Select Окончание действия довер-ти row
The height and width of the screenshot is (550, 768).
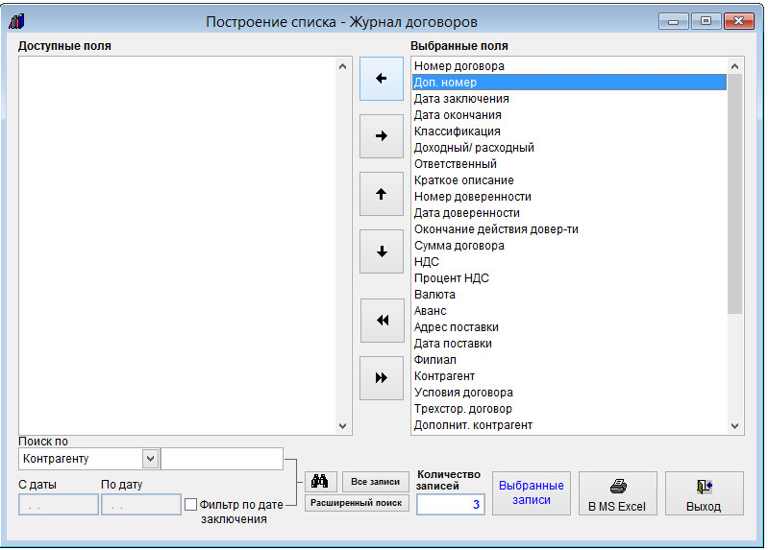tap(569, 229)
